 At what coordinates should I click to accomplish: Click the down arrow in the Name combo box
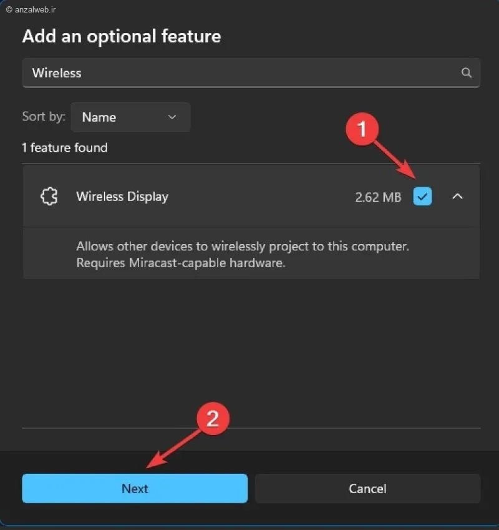pyautogui.click(x=172, y=117)
